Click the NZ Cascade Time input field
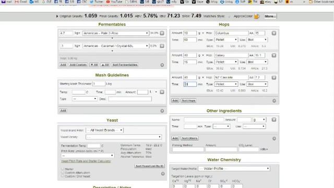The image size is (334, 188). point(190,84)
